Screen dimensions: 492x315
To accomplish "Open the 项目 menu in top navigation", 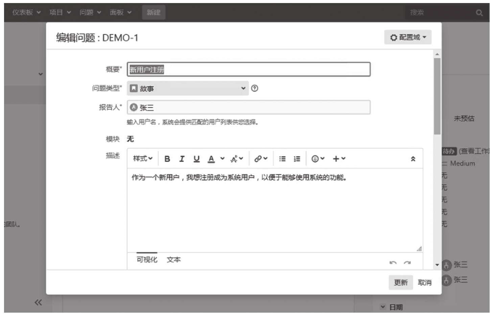I will (x=60, y=13).
